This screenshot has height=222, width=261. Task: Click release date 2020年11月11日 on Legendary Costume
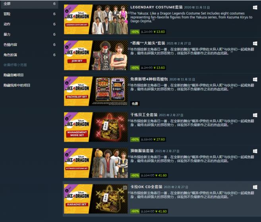click(197, 8)
